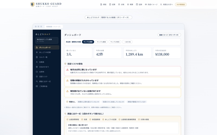Click the calculator icon beside 試算

click(x=110, y=5)
